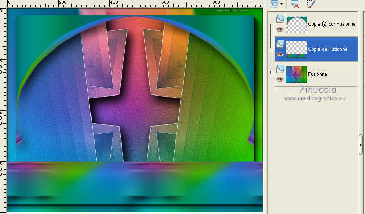Select the Fusionné layer thumbnail
This screenshot has width=365, height=214.
tap(296, 74)
